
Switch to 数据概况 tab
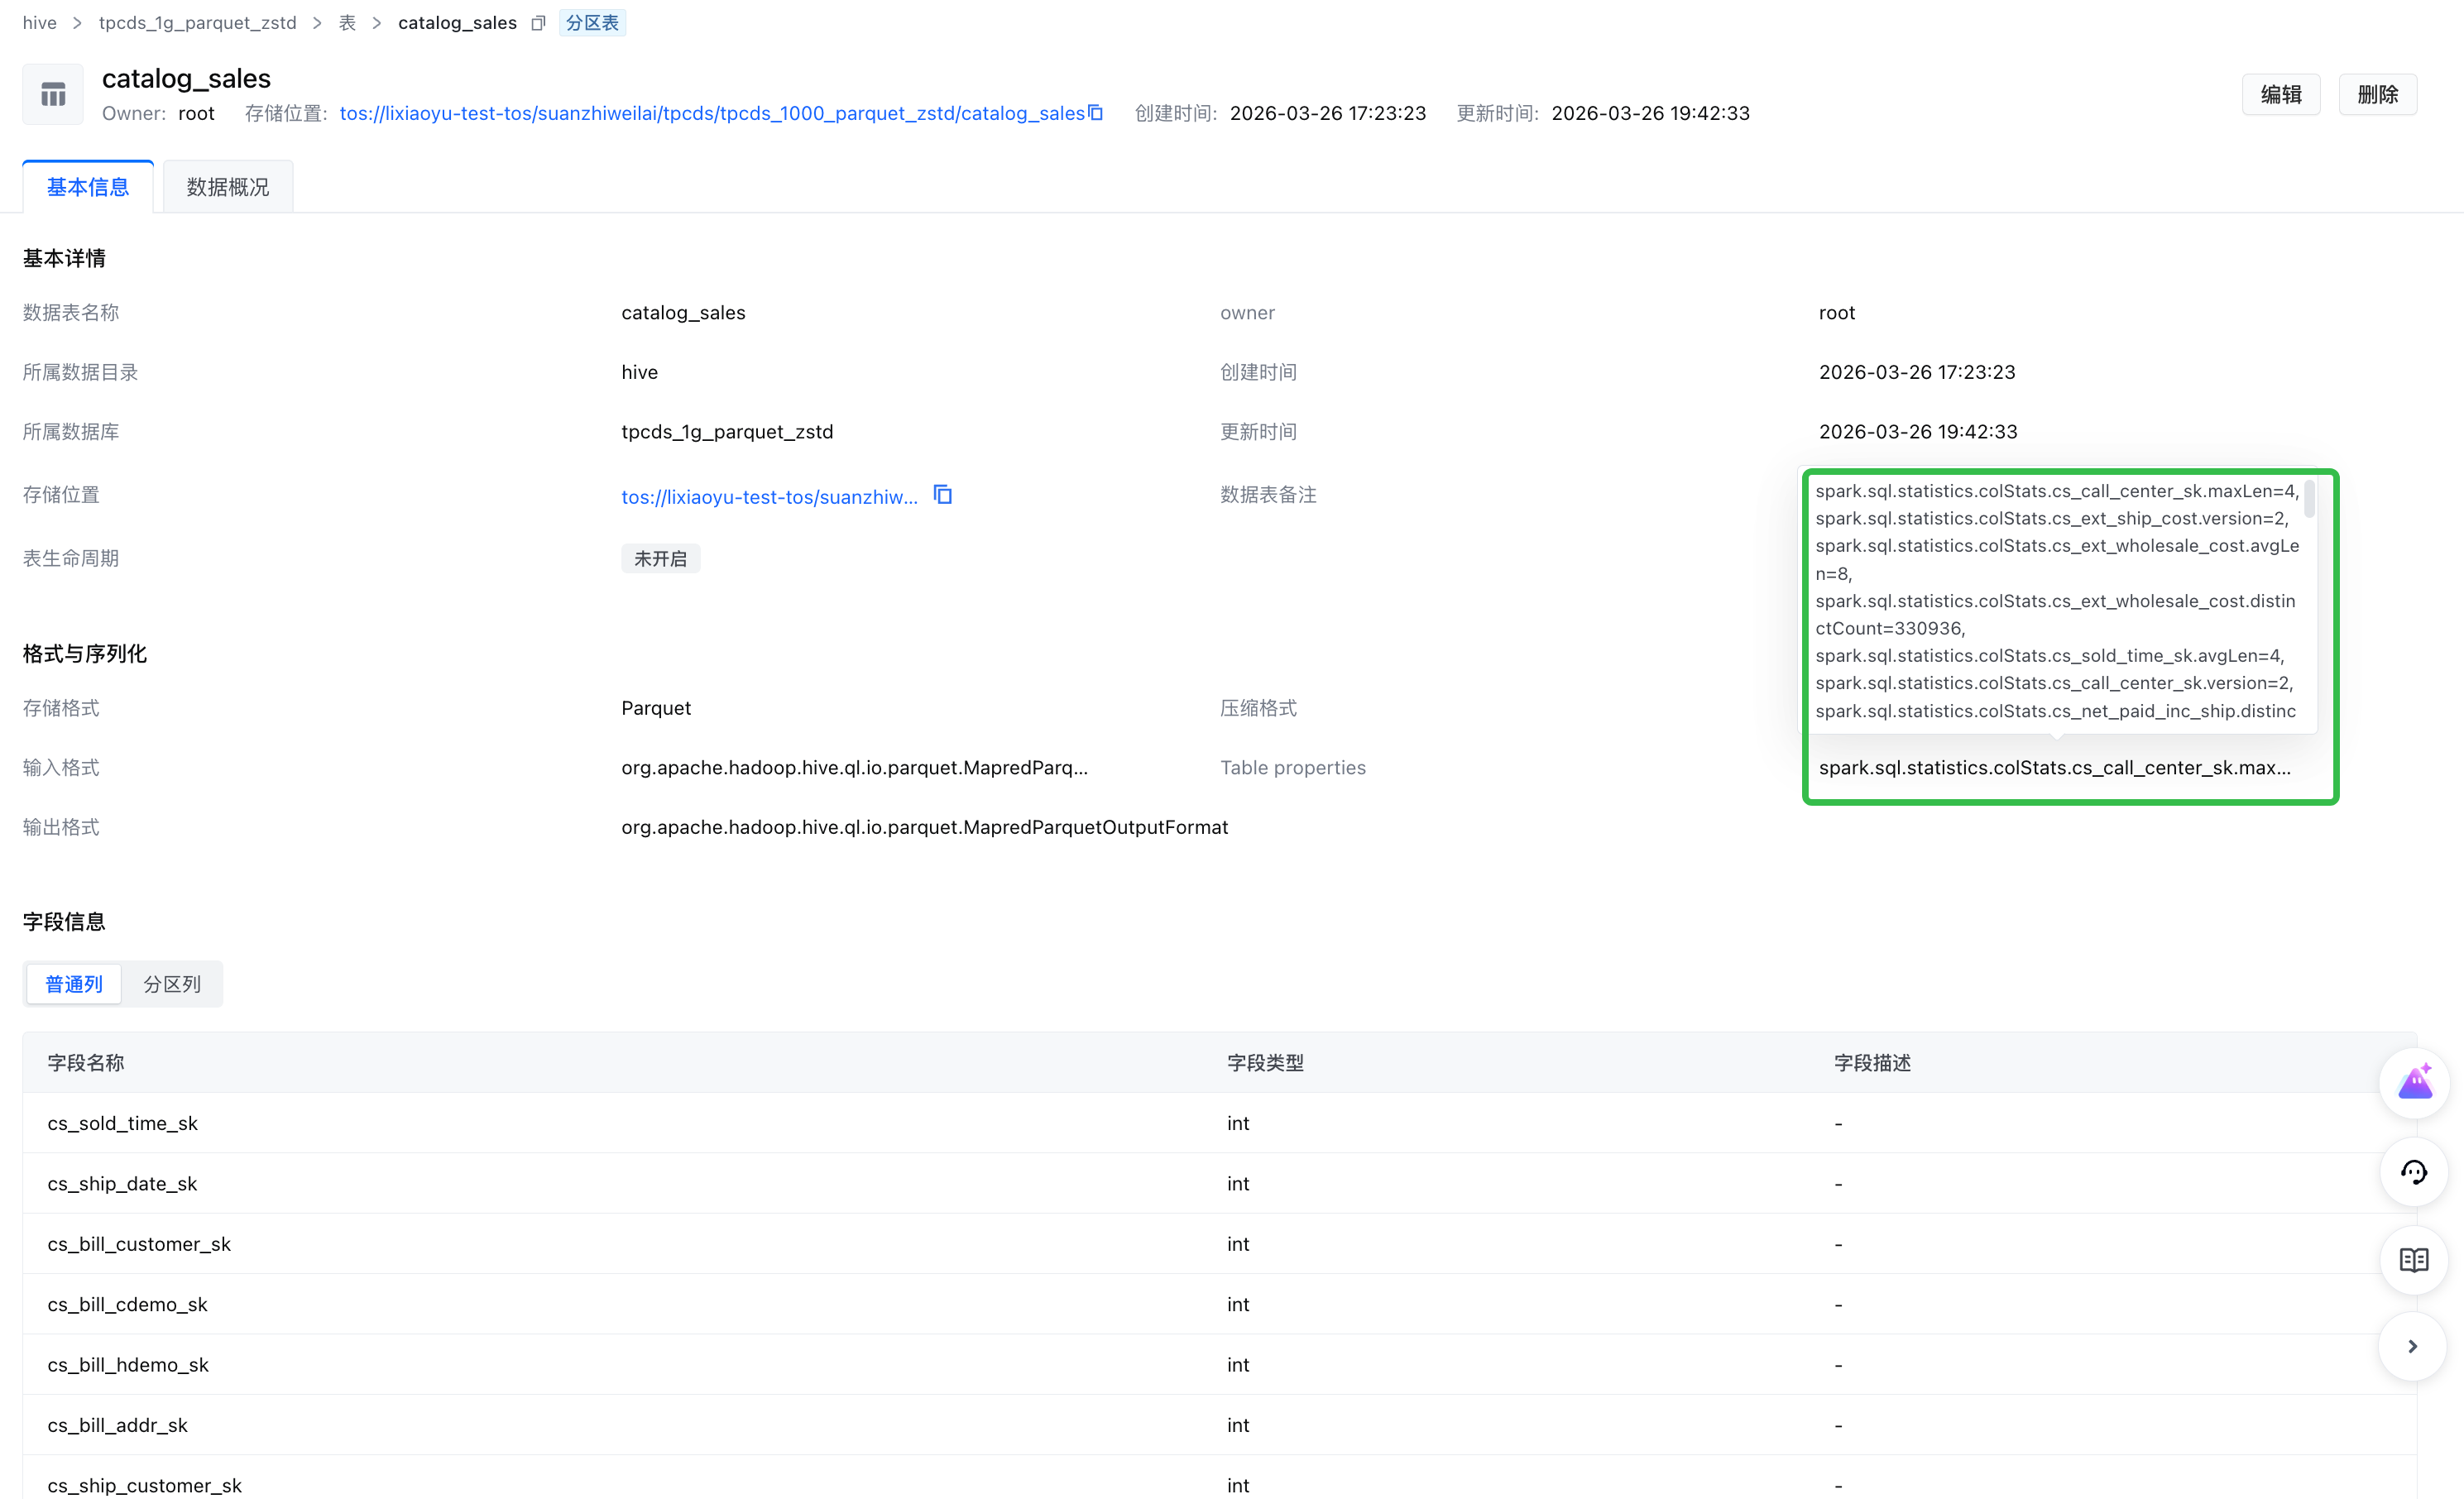pos(228,187)
